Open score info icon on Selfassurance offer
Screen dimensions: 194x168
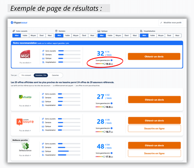point(112,153)
